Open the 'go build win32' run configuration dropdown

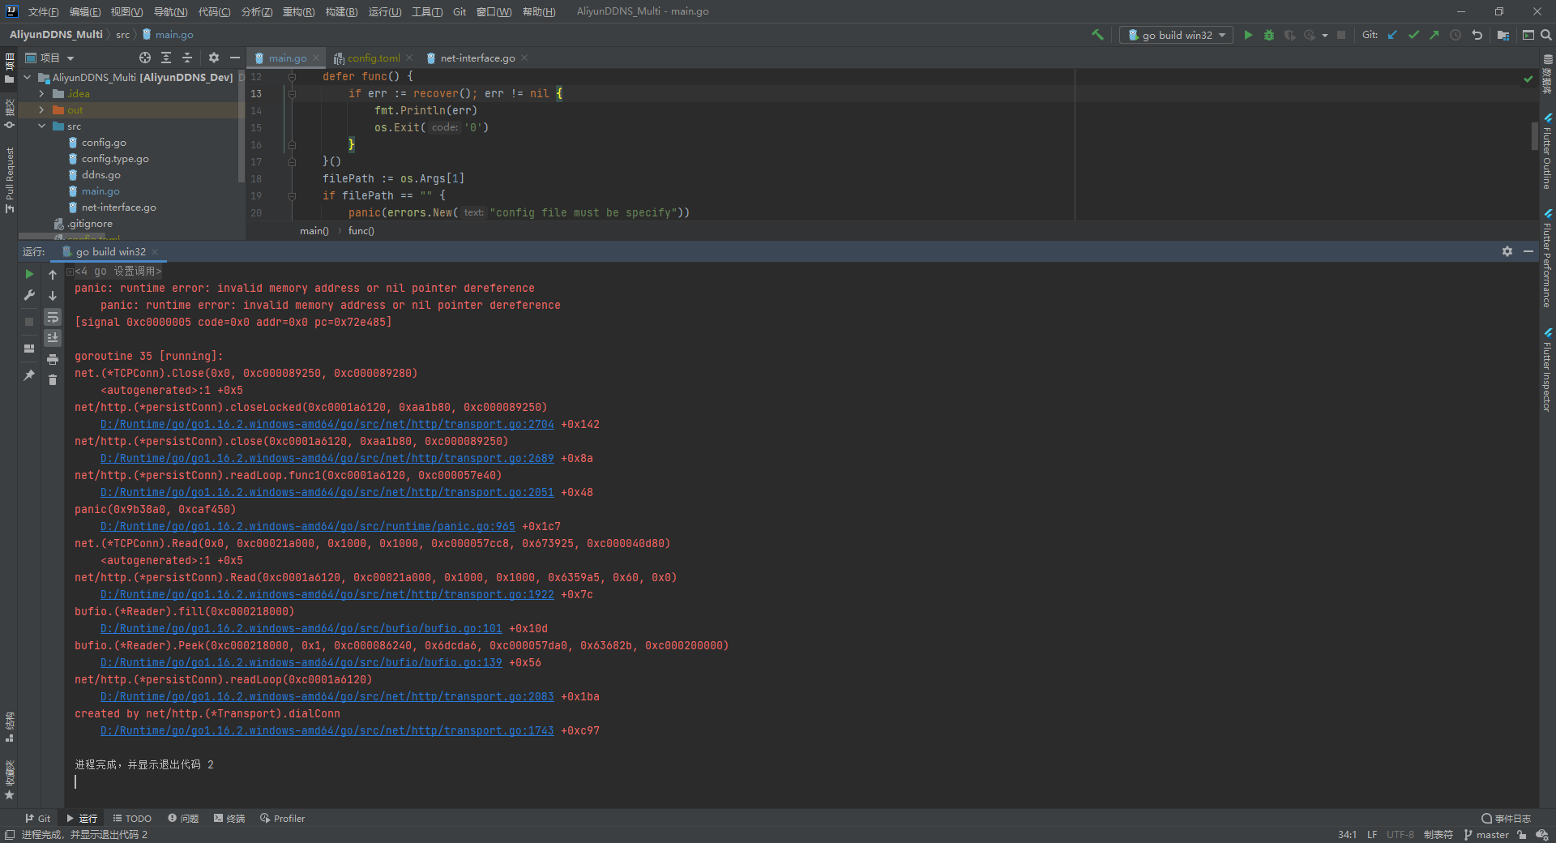(1177, 35)
